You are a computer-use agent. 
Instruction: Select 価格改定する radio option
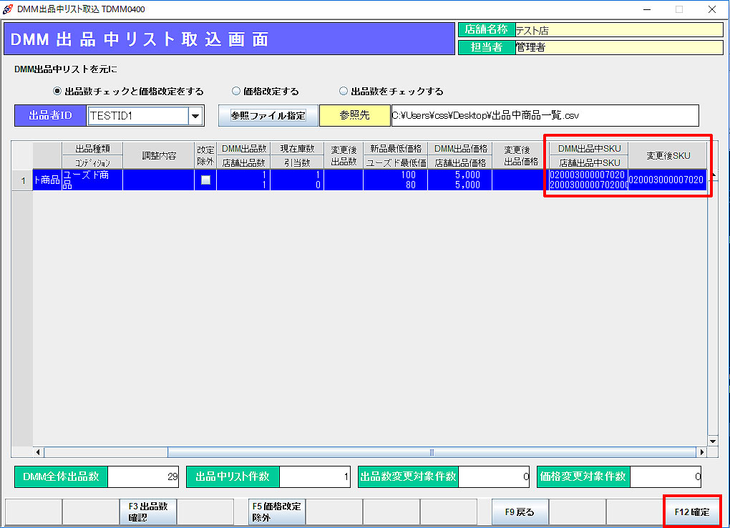coord(235,92)
